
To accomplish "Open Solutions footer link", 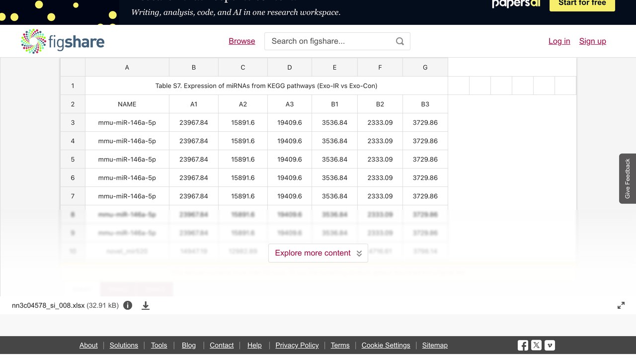I will pyautogui.click(x=124, y=345).
